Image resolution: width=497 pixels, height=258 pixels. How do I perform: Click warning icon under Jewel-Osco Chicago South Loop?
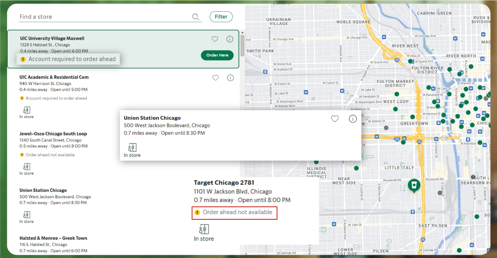[22, 155]
